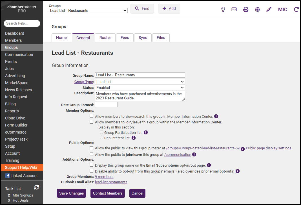Open the Status dropdown
This screenshot has width=301, height=205.
pyautogui.click(x=140, y=88)
